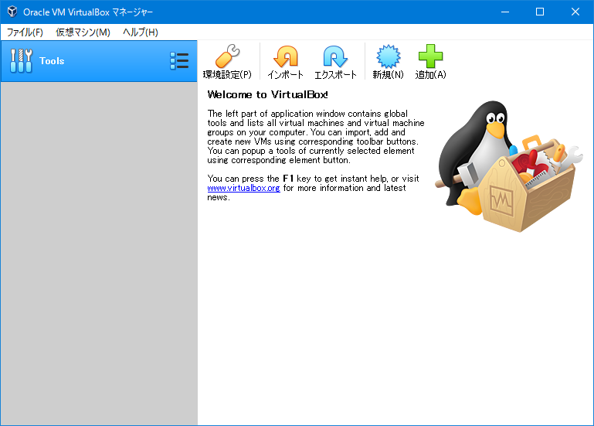Image resolution: width=594 pixels, height=426 pixels.
Task: Select the Tools item in sidebar
Action: tap(99, 61)
